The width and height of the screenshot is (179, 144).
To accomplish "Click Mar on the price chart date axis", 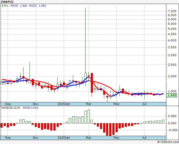I will click(x=89, y=104).
